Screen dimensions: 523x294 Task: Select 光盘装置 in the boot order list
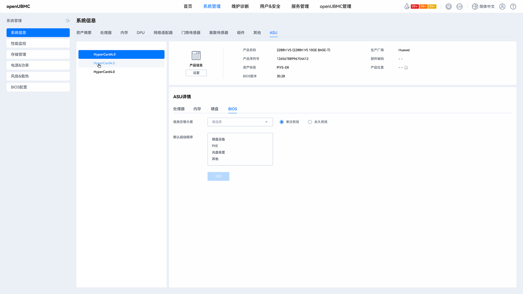218,152
